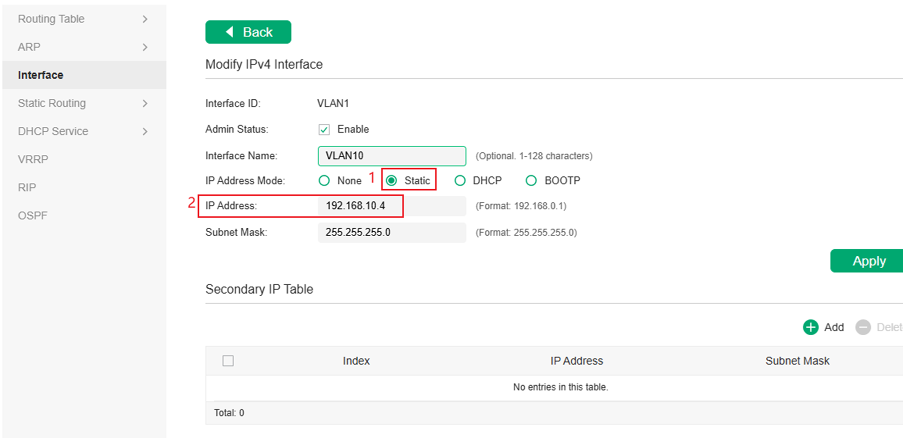Select the BOOTP IP address mode
This screenshot has width=903, height=438.
531,181
